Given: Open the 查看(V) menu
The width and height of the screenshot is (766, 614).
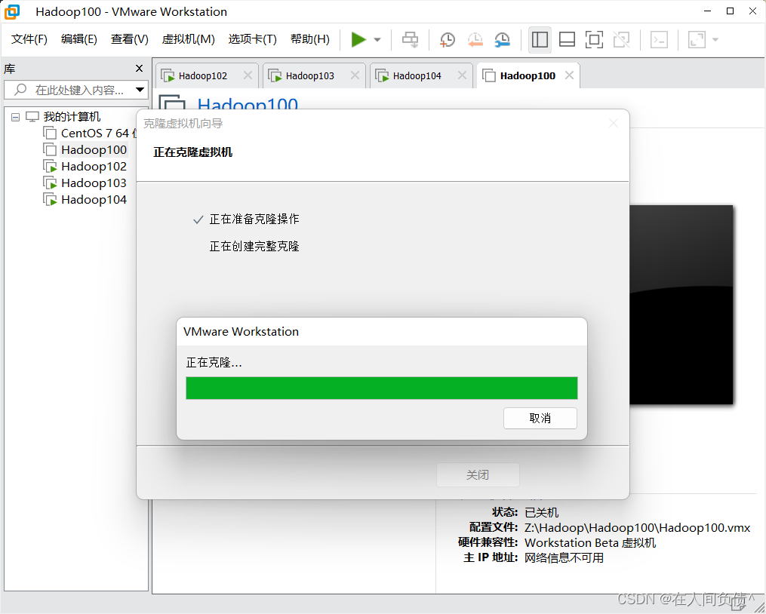Looking at the screenshot, I should click(x=130, y=39).
